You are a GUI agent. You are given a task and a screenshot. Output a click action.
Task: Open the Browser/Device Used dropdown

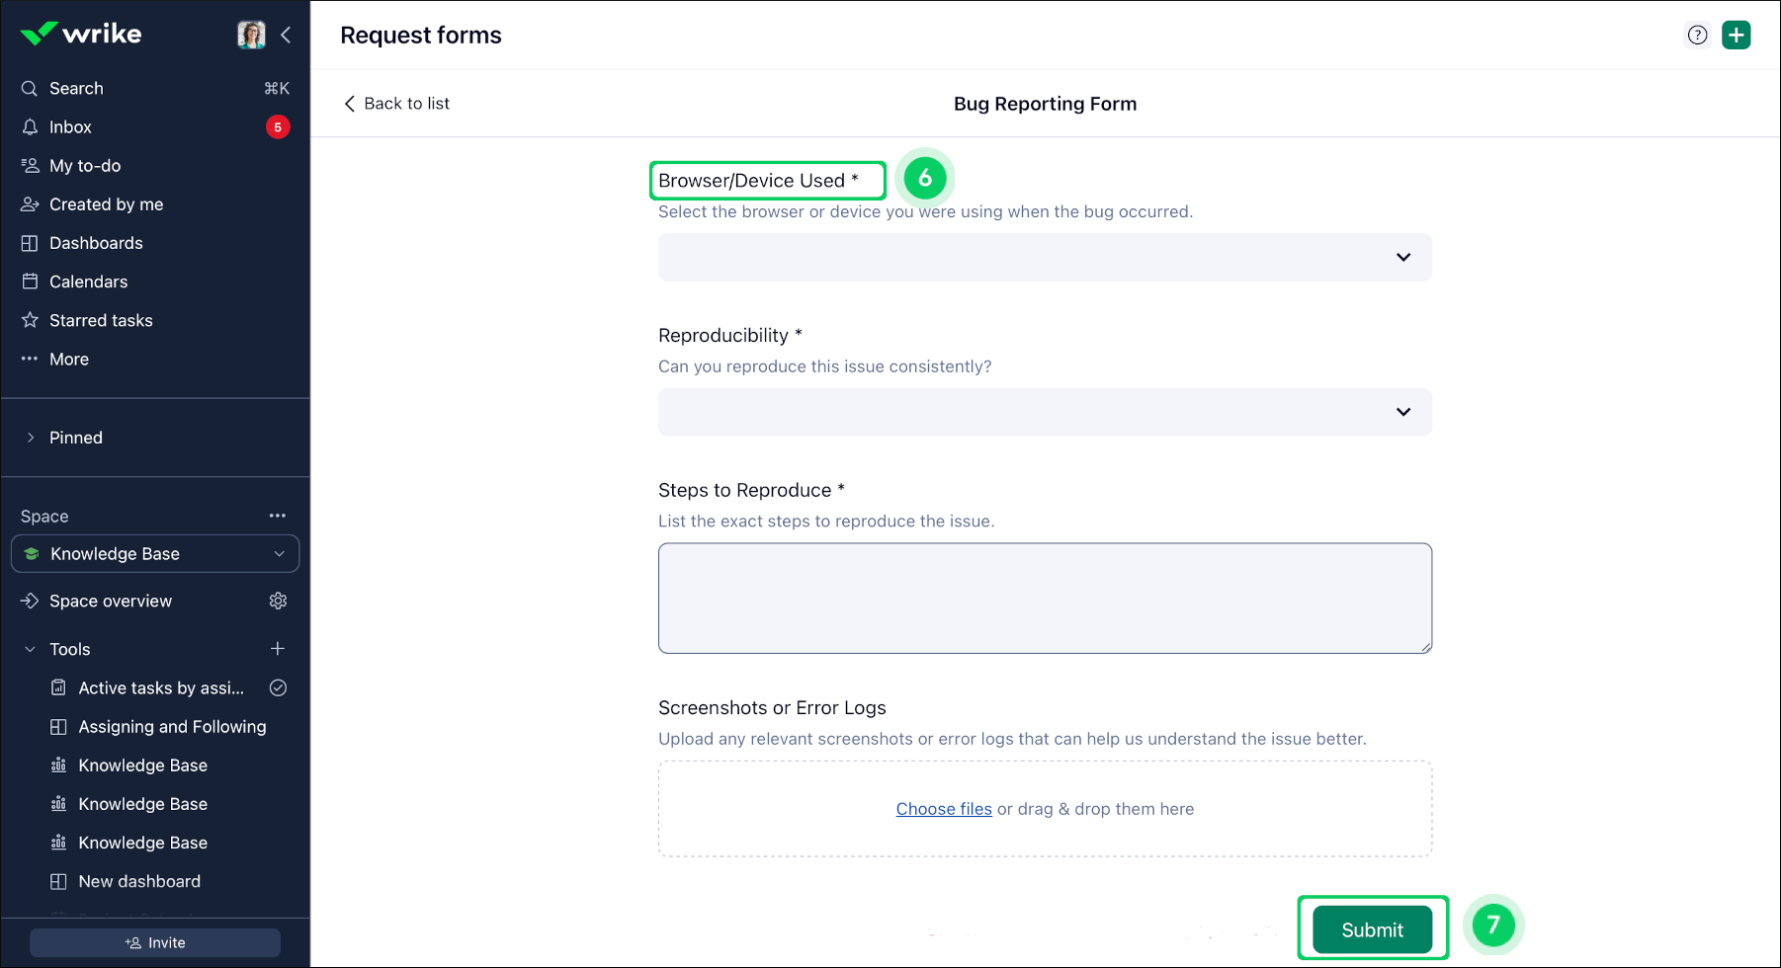[1044, 257]
